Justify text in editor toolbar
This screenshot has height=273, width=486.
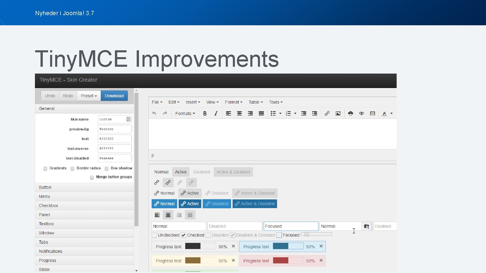[x=261, y=113]
